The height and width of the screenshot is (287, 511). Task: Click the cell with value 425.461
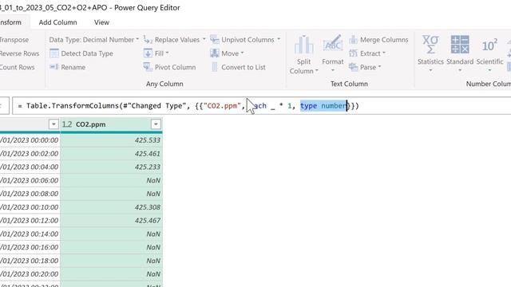tap(111, 154)
